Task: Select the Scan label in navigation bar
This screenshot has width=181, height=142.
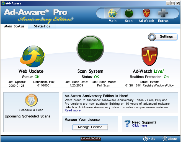Action: point(129,21)
